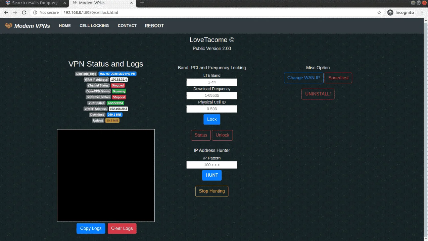Open CONTACT nav item
Viewport: 428px width, 241px height.
[x=127, y=26]
